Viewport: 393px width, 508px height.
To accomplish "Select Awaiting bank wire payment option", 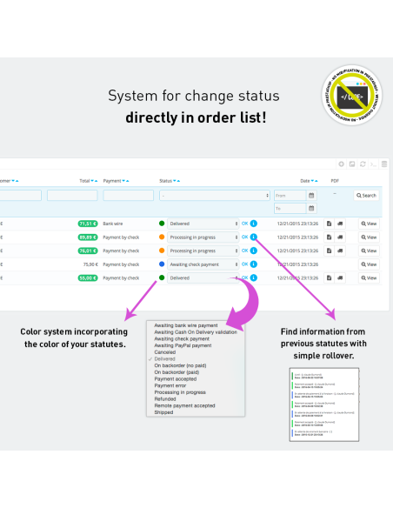I will click(x=186, y=325).
